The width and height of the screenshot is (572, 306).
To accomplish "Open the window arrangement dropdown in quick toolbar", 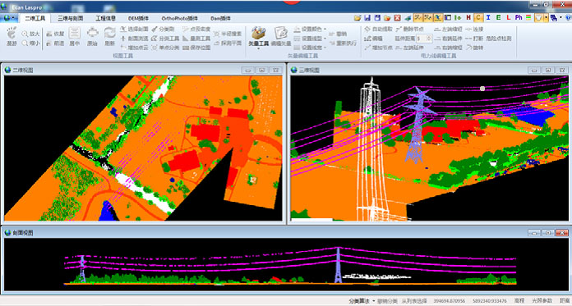I will [x=560, y=17].
